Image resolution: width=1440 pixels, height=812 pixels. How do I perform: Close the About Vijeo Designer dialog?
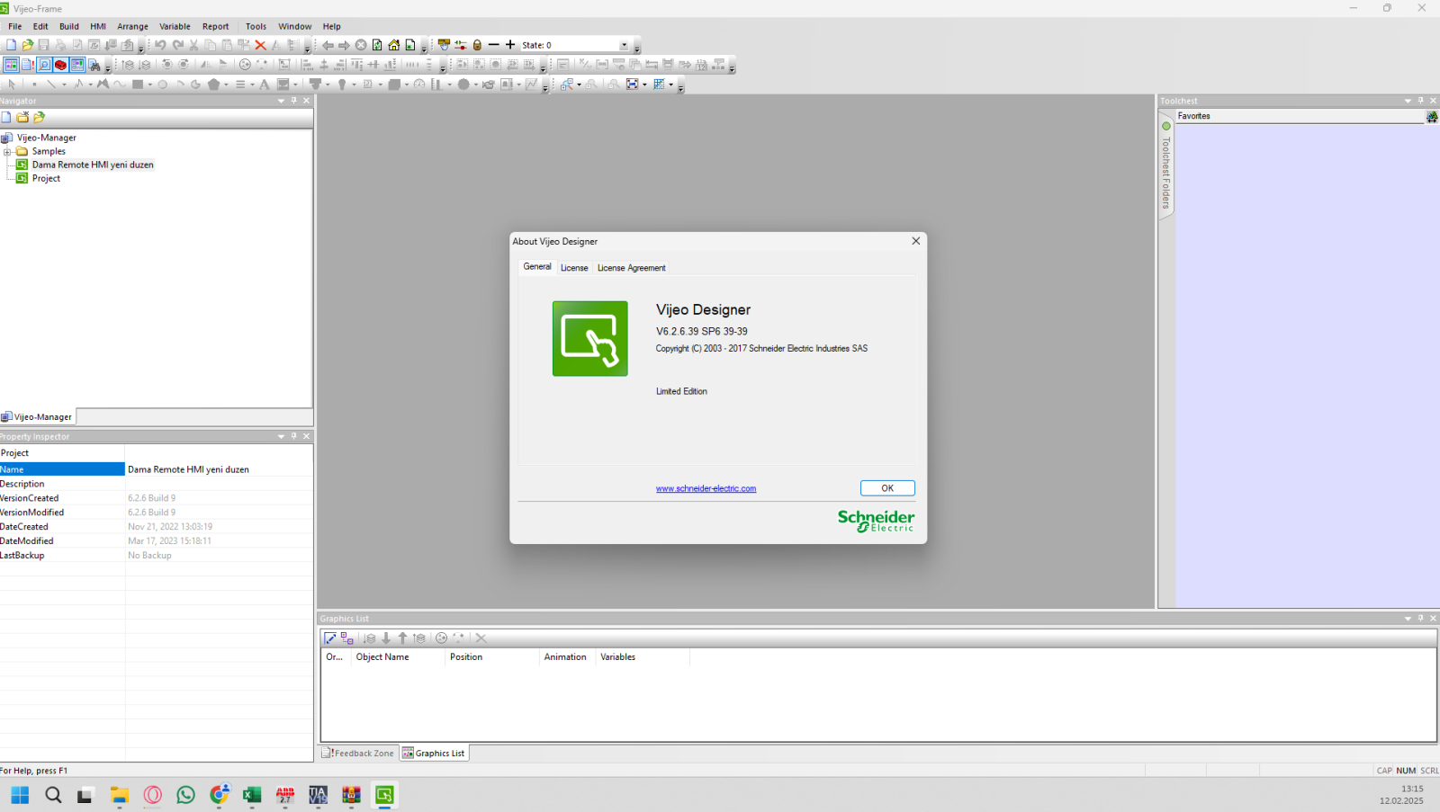[916, 241]
